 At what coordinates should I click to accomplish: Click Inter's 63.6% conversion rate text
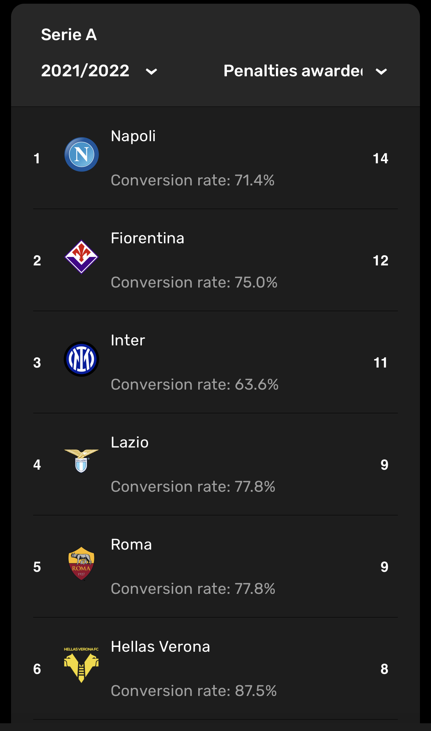pos(195,384)
